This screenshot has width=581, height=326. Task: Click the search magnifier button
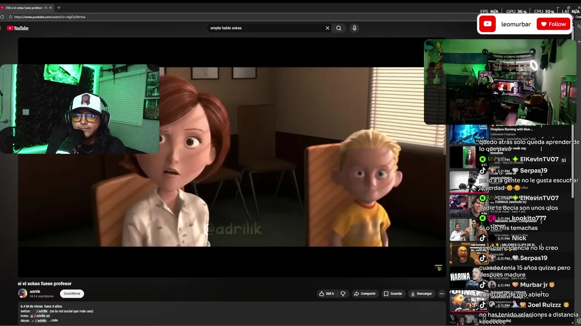pos(339,28)
